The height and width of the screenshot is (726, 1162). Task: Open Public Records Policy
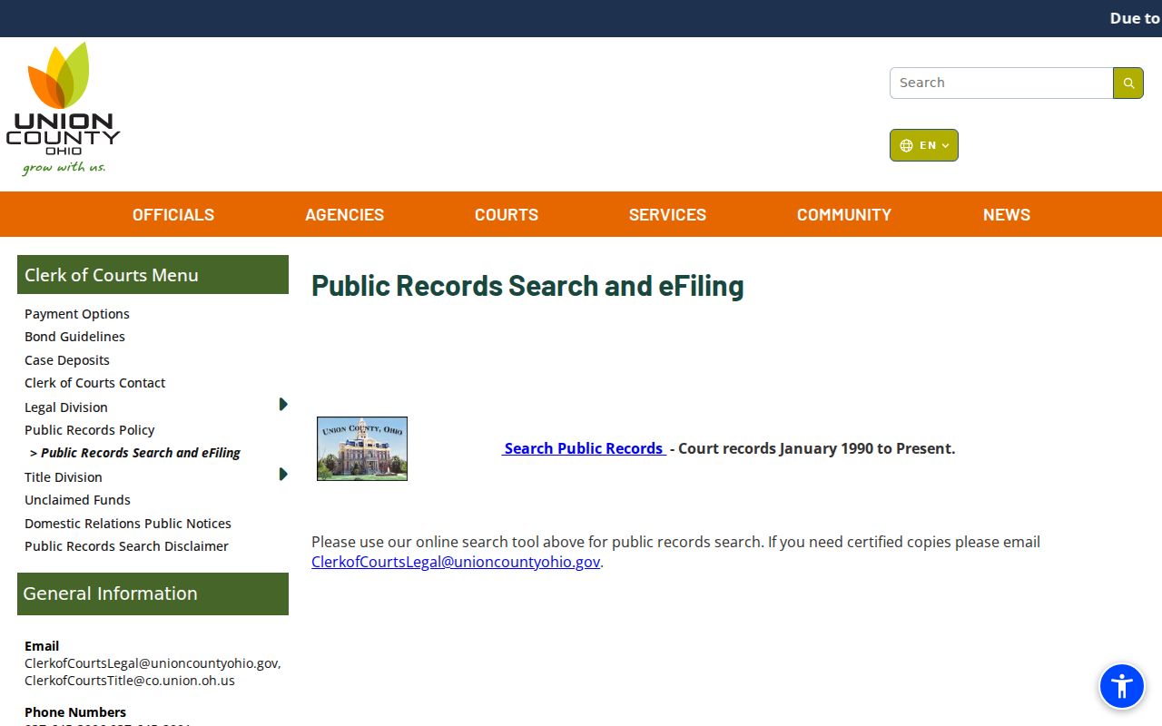(x=90, y=430)
